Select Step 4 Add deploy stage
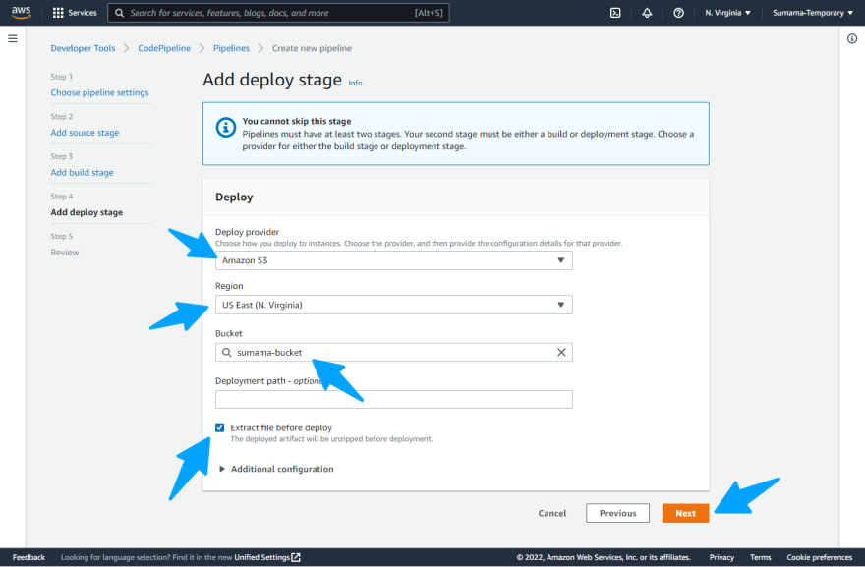The width and height of the screenshot is (865, 567). pos(86,212)
